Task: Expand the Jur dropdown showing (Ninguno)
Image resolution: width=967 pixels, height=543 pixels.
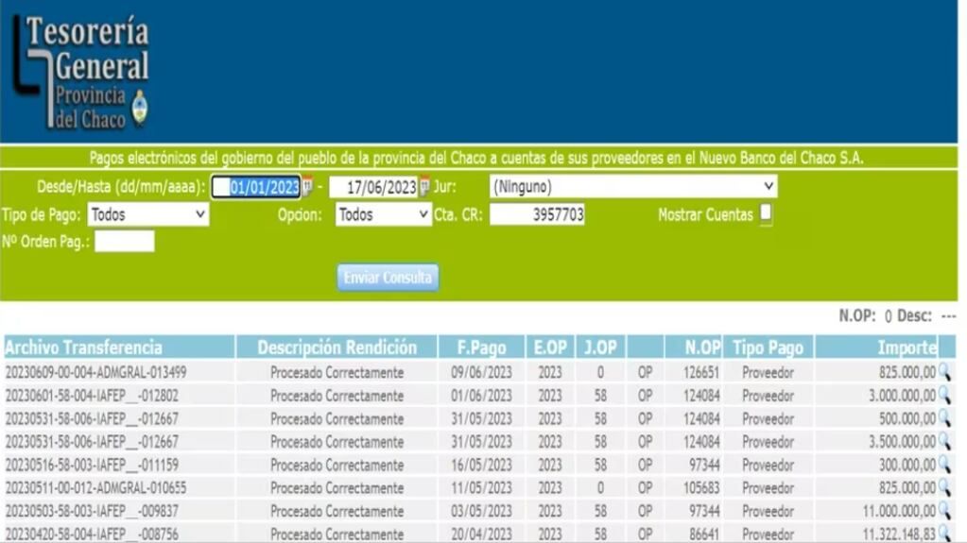Action: click(x=632, y=187)
